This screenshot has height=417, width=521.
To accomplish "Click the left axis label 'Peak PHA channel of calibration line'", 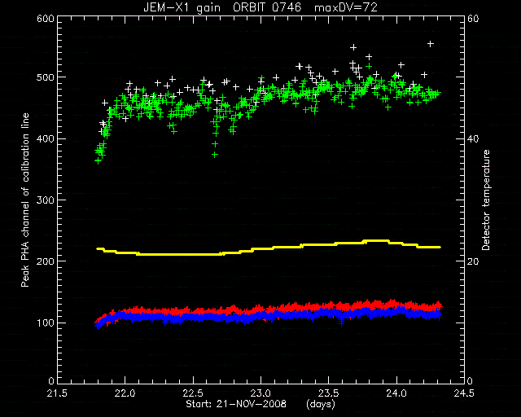I will pyautogui.click(x=25, y=200).
